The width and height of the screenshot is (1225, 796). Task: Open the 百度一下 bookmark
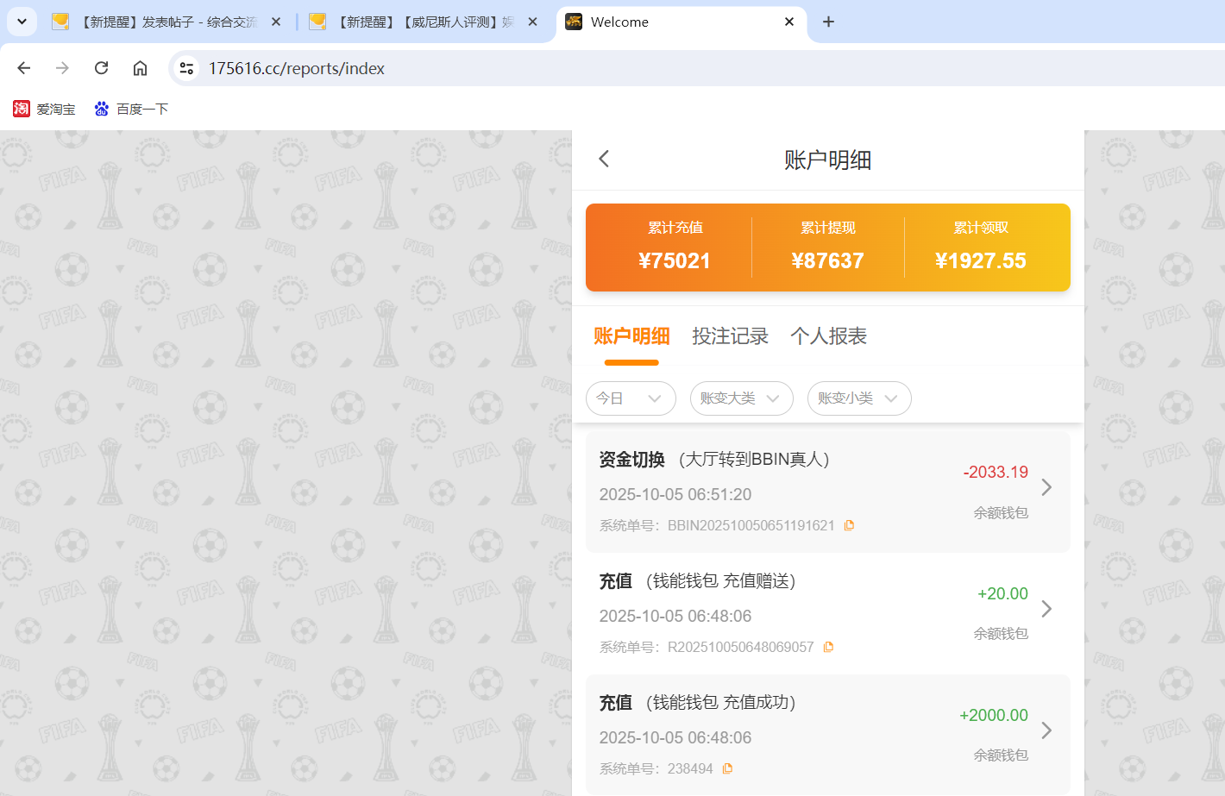(131, 109)
